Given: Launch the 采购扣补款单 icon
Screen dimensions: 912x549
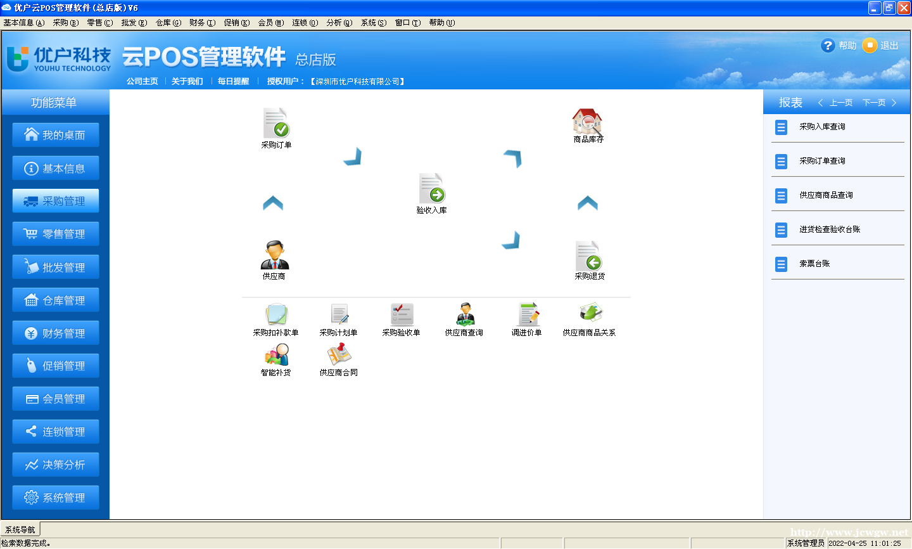Looking at the screenshot, I should click(276, 315).
